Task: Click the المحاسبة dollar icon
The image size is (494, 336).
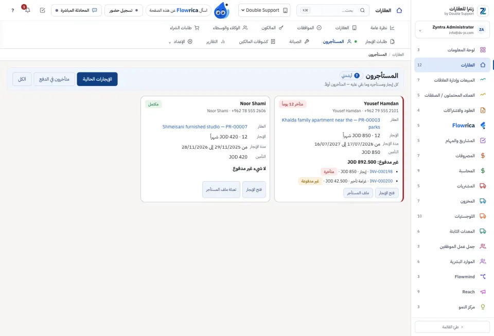Action: point(483,171)
